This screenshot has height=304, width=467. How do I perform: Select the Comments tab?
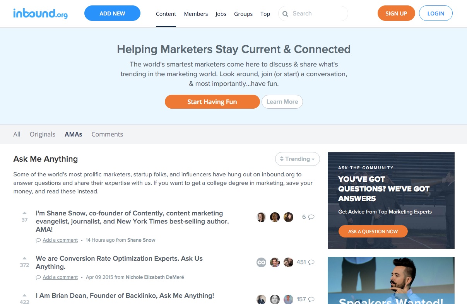[107, 134]
